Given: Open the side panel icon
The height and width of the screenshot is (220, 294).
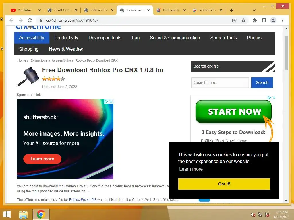Looking at the screenshot, I should [x=264, y=20].
